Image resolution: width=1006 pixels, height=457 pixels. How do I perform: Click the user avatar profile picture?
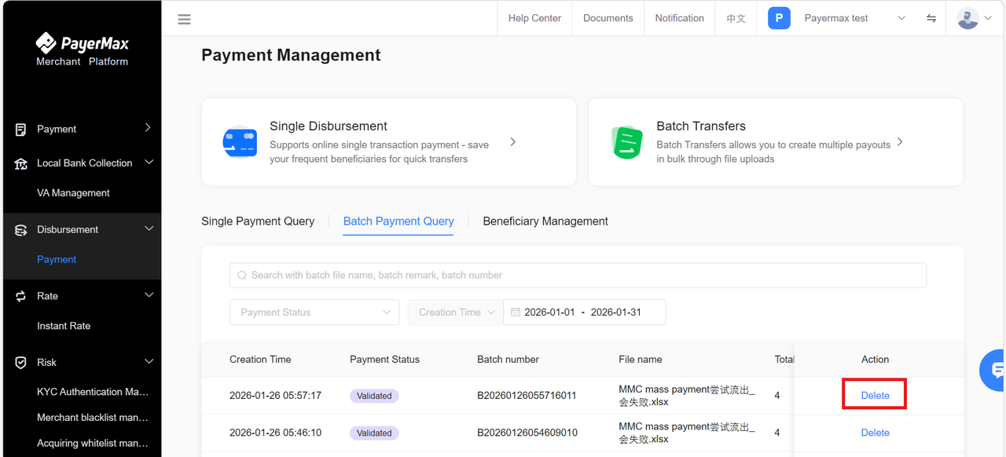967,17
